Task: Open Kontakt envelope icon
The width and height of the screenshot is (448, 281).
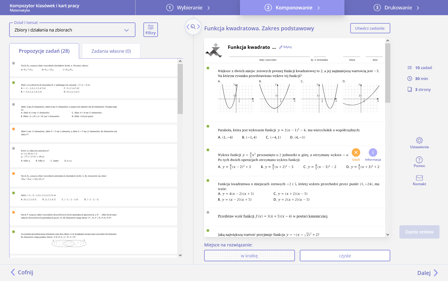Action: coord(419,178)
